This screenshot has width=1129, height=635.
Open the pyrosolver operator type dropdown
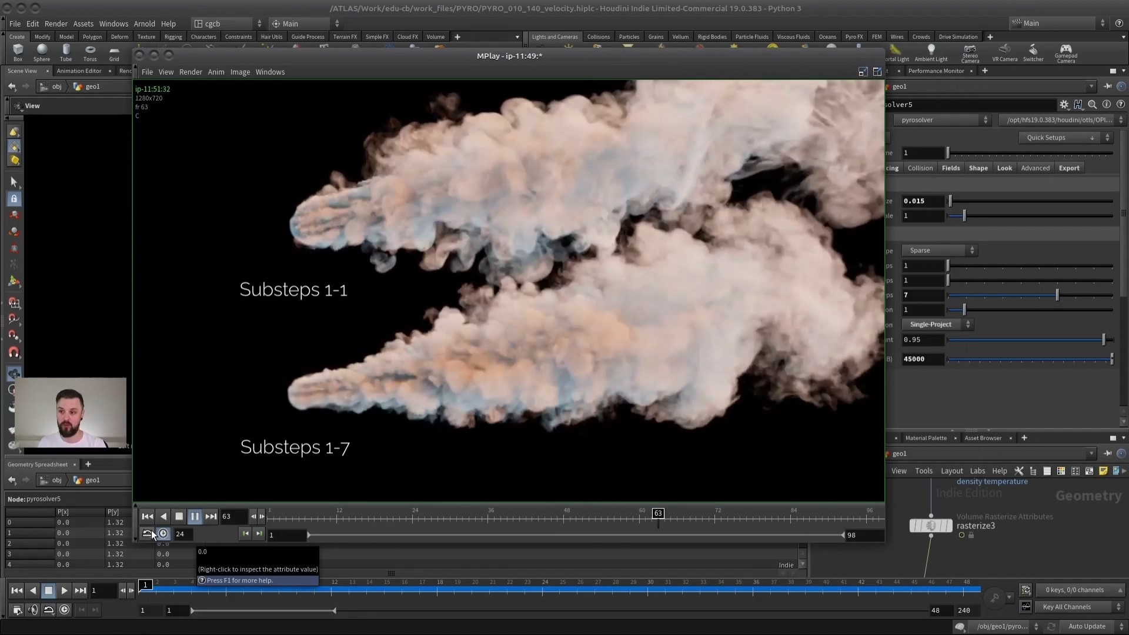point(943,120)
